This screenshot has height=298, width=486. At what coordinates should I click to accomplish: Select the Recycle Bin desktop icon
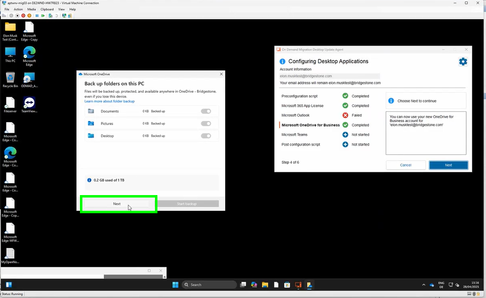point(10,79)
